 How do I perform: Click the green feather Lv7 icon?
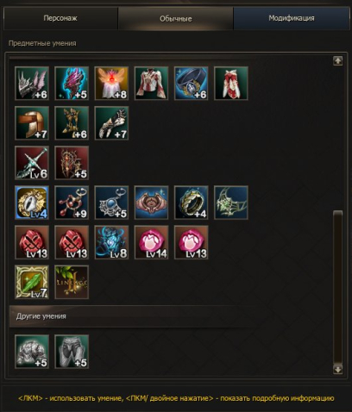(32, 282)
